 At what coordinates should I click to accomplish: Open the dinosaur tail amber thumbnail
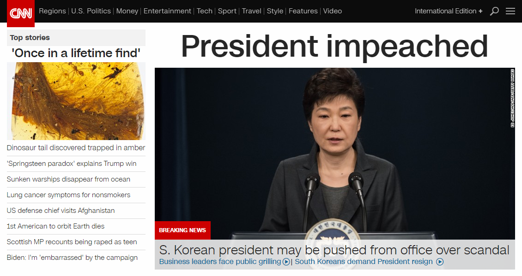pos(76,101)
